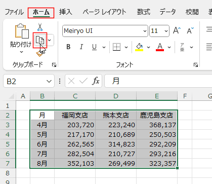Open the underline style dropdown arrow

tap(104, 47)
